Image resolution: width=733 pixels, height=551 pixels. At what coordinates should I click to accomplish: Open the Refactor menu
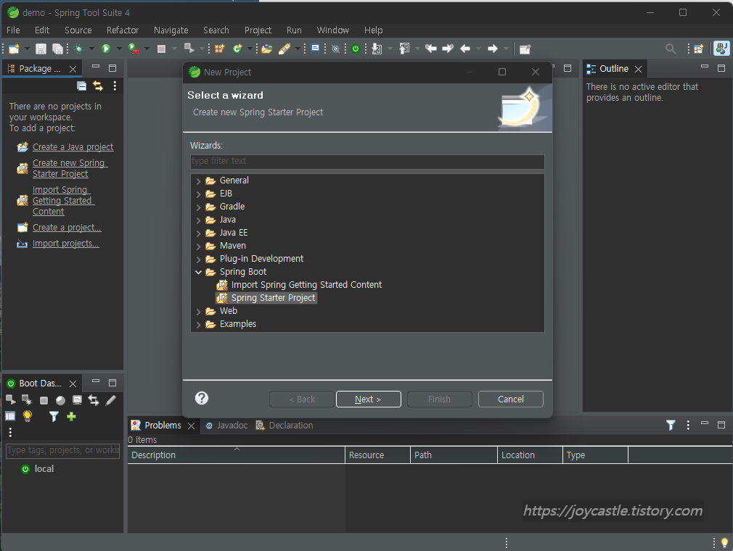click(x=123, y=30)
